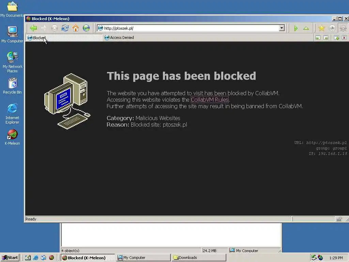The width and height of the screenshot is (349, 262).
Task: Click the Show Desktop quick launch icon
Action: [28, 258]
